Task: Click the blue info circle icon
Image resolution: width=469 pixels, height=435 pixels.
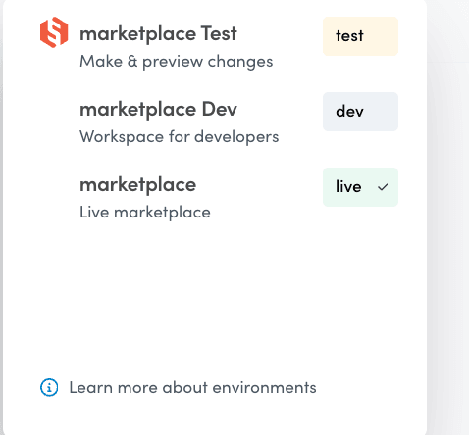Action: click(49, 387)
